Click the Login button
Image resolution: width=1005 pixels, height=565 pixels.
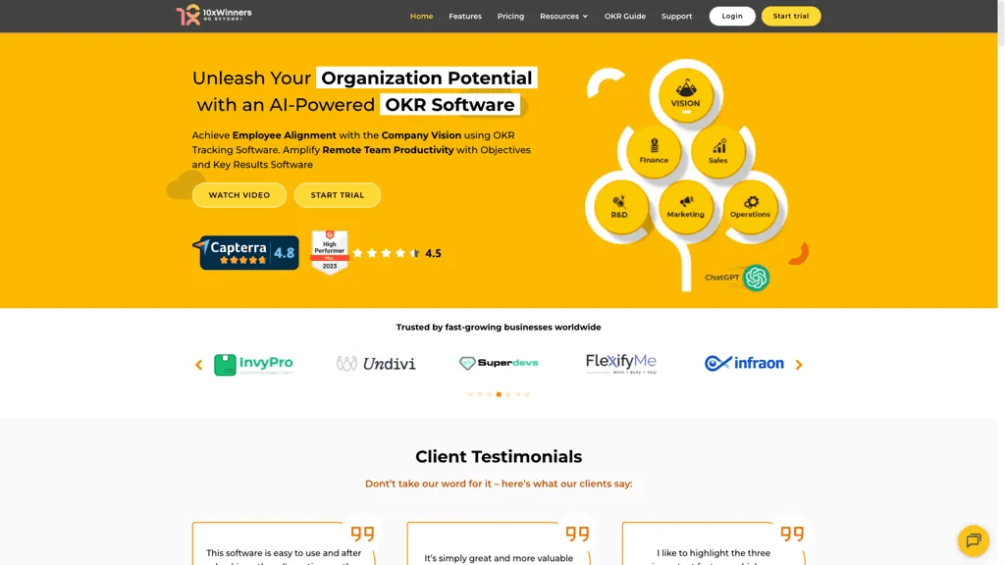[x=732, y=16]
